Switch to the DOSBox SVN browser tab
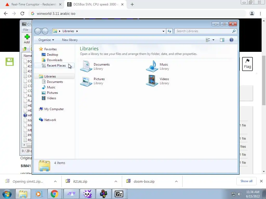 96,4
